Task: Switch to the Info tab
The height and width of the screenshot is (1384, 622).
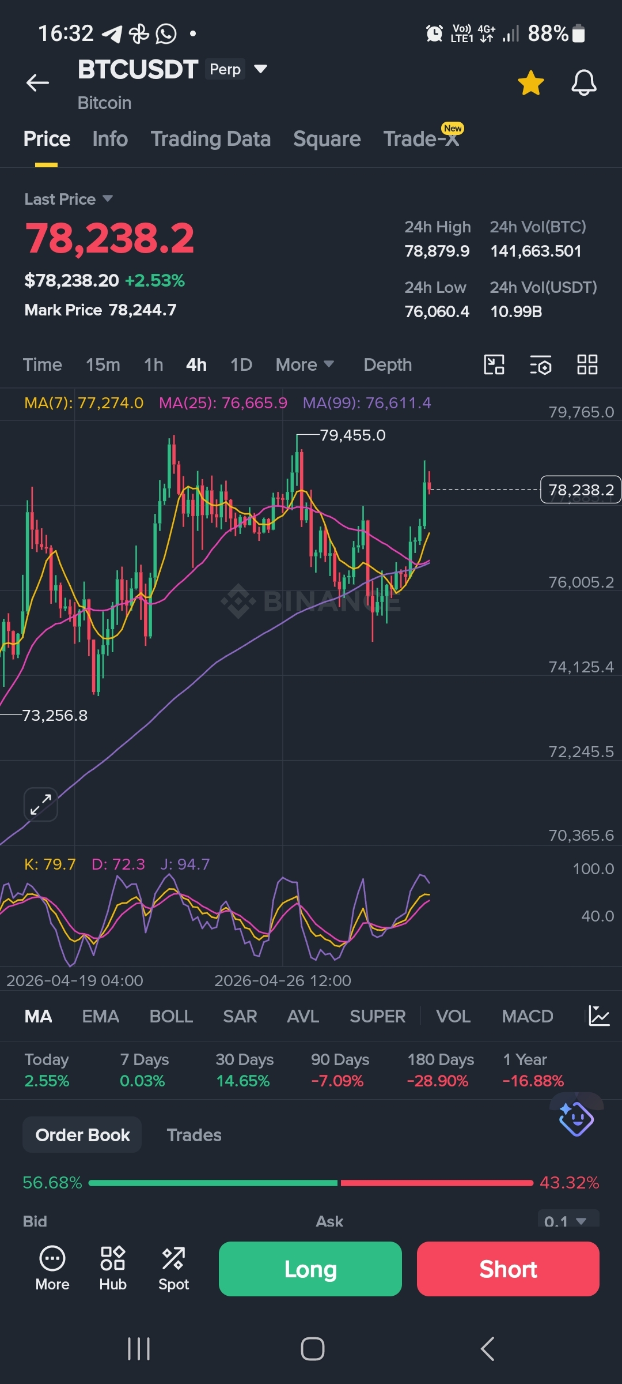Action: coord(110,139)
